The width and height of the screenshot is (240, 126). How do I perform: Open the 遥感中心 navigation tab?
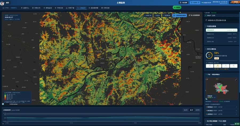tap(25, 8)
